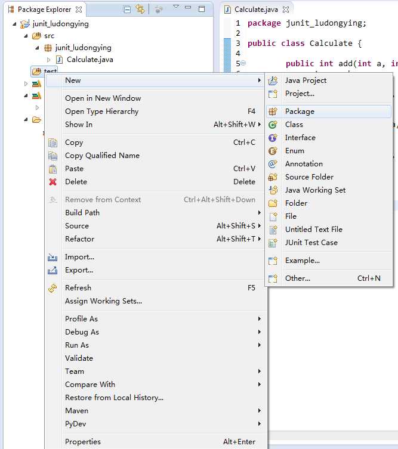This screenshot has height=449, width=398.
Task: Click the yellow Refresh icon
Action: pos(53,288)
